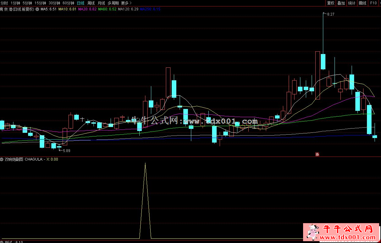381x243 pixels.
Task: Show the 60分钟 period chart
Action: click(x=68, y=3)
